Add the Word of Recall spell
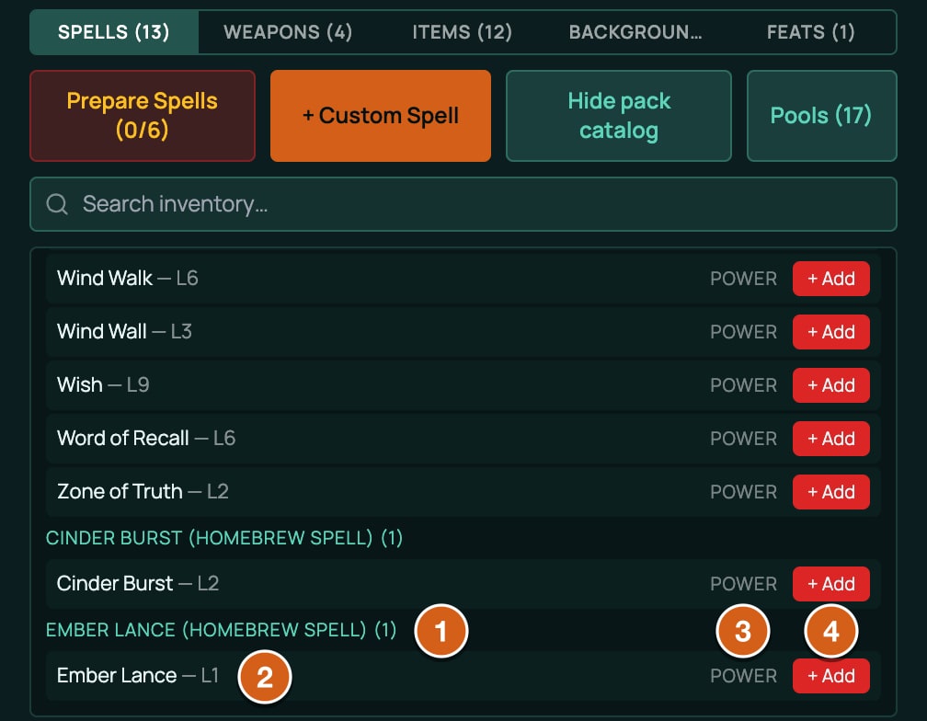Viewport: 927px width, 721px height. click(831, 439)
